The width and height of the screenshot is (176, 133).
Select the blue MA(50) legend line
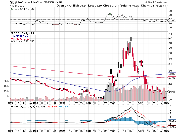pos(12,36)
